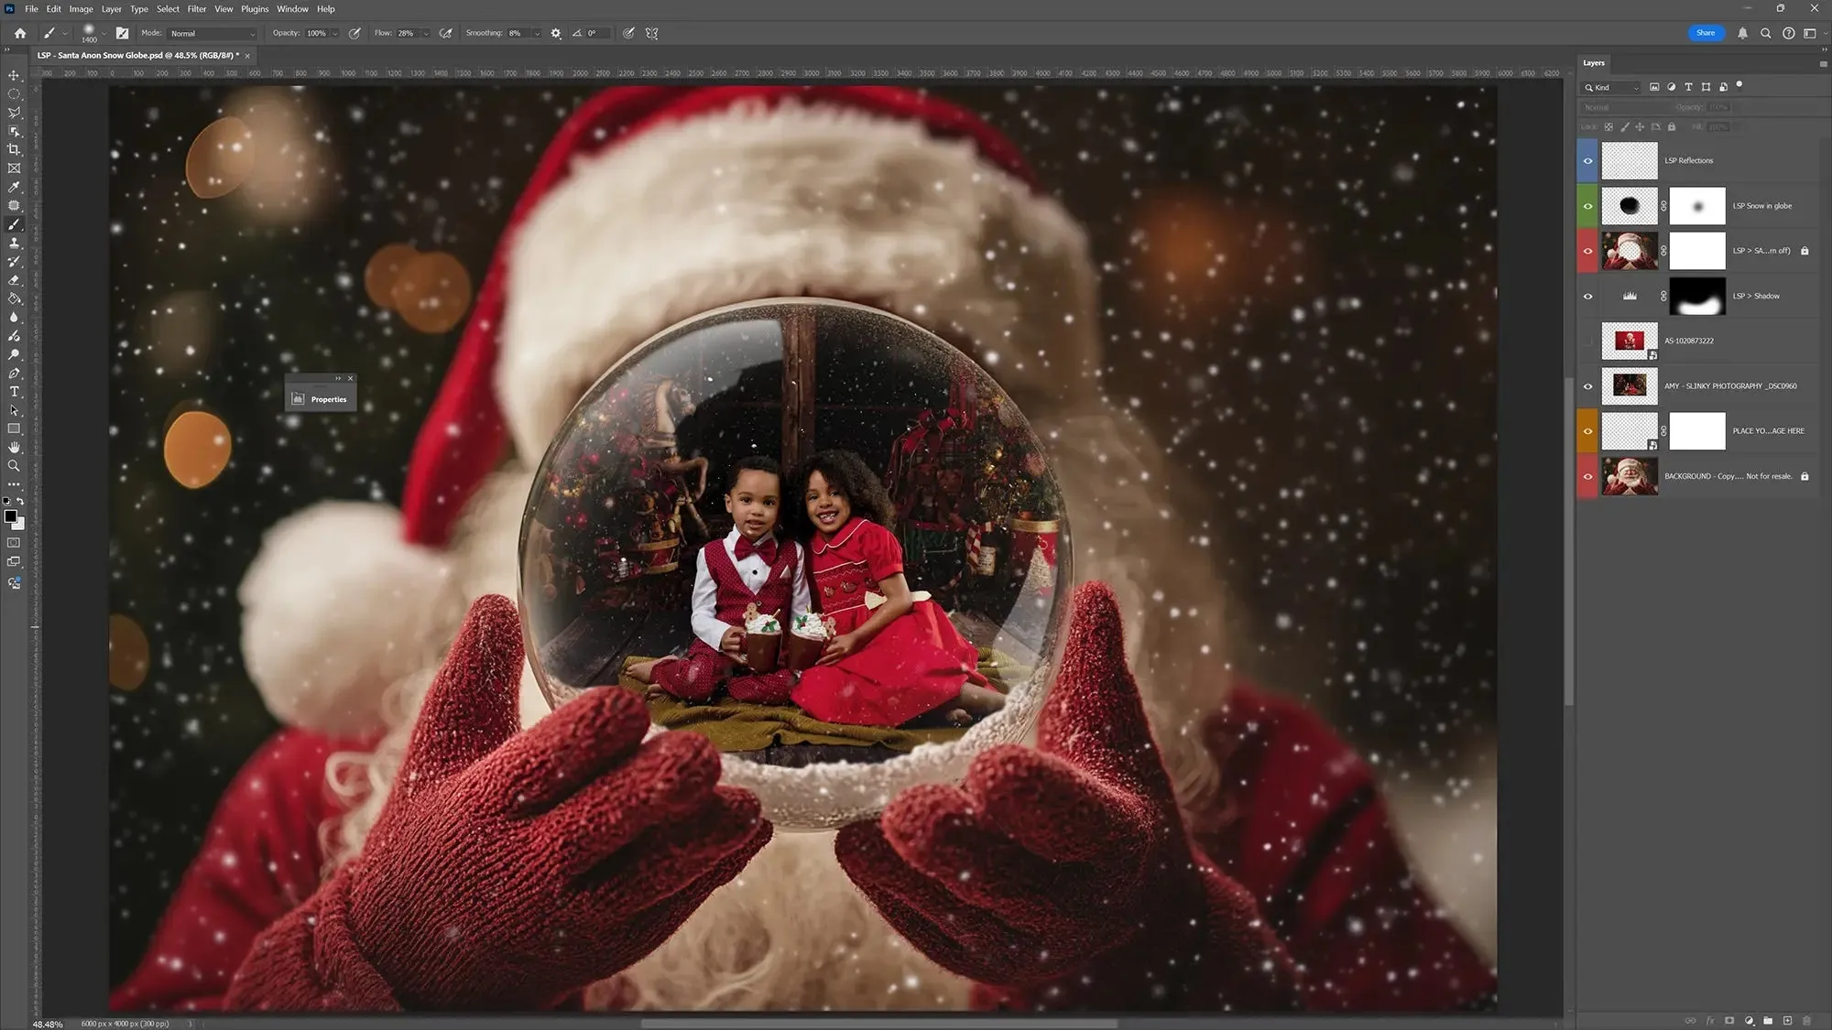This screenshot has height=1030, width=1832.
Task: Open brush smoothing options gear
Action: pyautogui.click(x=556, y=33)
